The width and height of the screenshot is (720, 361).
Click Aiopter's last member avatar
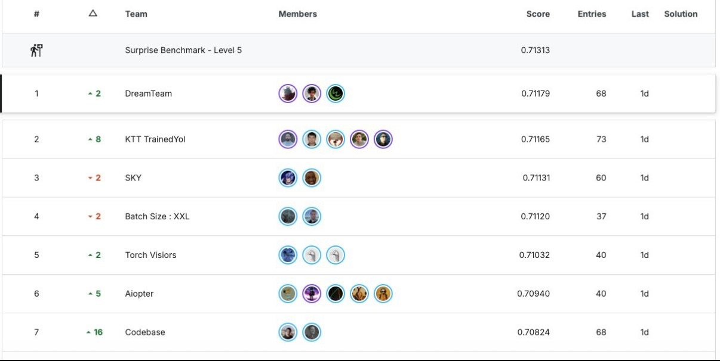click(x=383, y=294)
